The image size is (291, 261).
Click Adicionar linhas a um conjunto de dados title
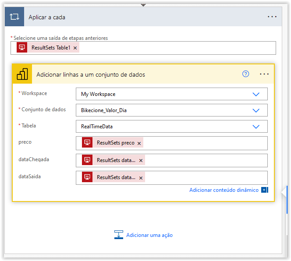pos(91,74)
